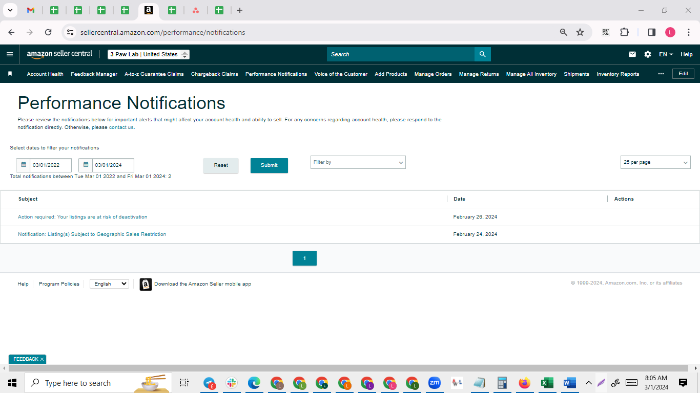
Task: Click the Edit navigation button
Action: point(683,74)
